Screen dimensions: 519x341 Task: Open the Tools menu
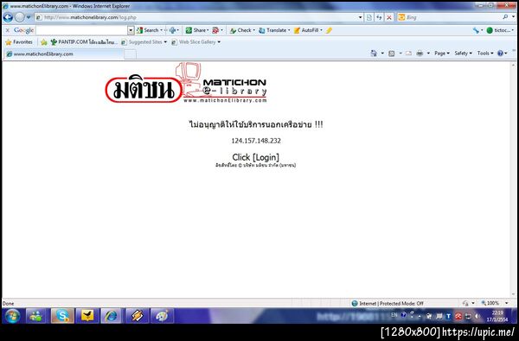click(485, 54)
